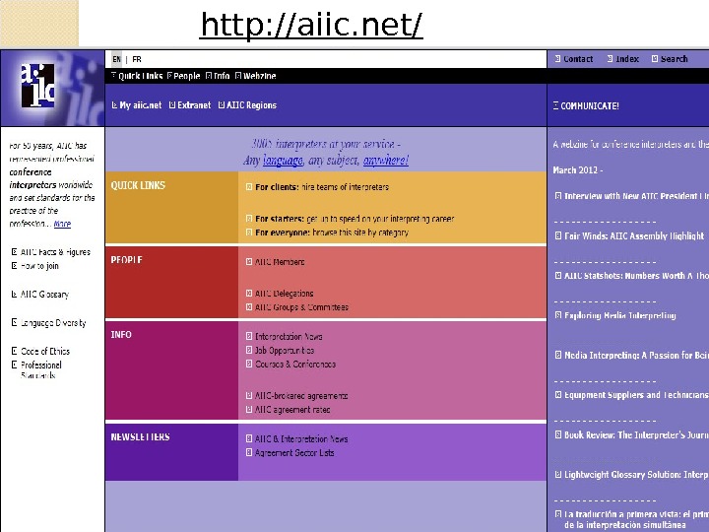Open AIIC Delegations
Image resolution: width=709 pixels, height=532 pixels.
coord(284,294)
